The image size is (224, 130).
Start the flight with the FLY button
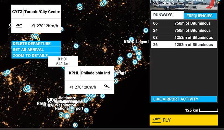(x=184, y=120)
